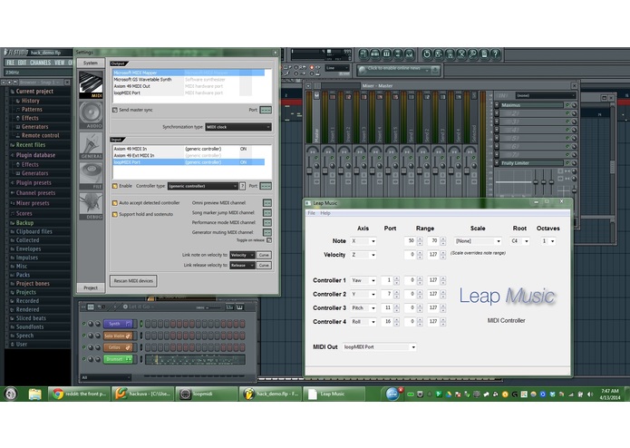
Task: Open the Synchronization type dropdown
Action: coord(238,127)
